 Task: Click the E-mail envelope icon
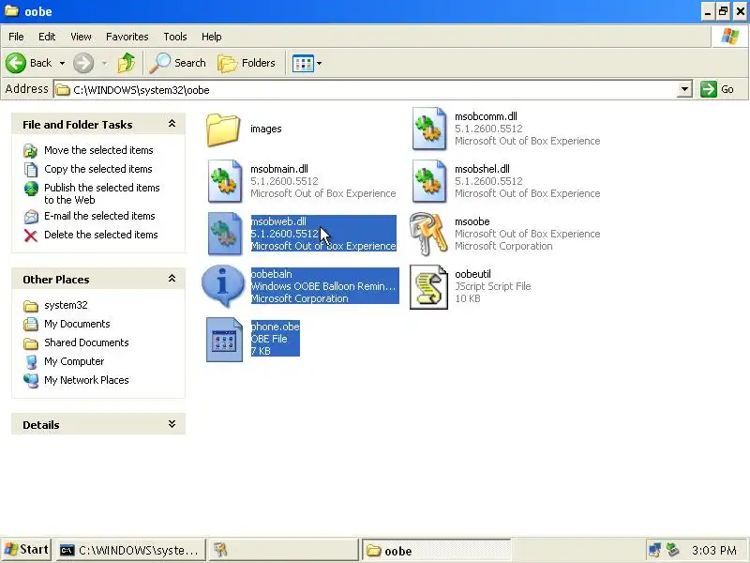click(x=31, y=217)
